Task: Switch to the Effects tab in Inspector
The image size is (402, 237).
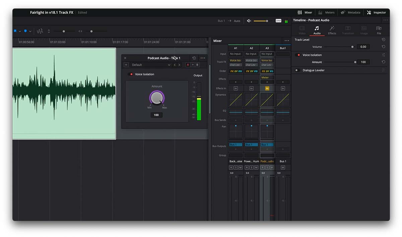Action: pos(332,30)
